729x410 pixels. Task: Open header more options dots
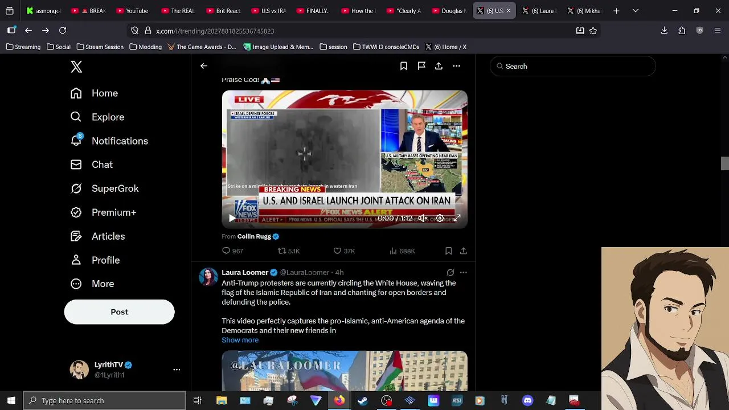[456, 66]
